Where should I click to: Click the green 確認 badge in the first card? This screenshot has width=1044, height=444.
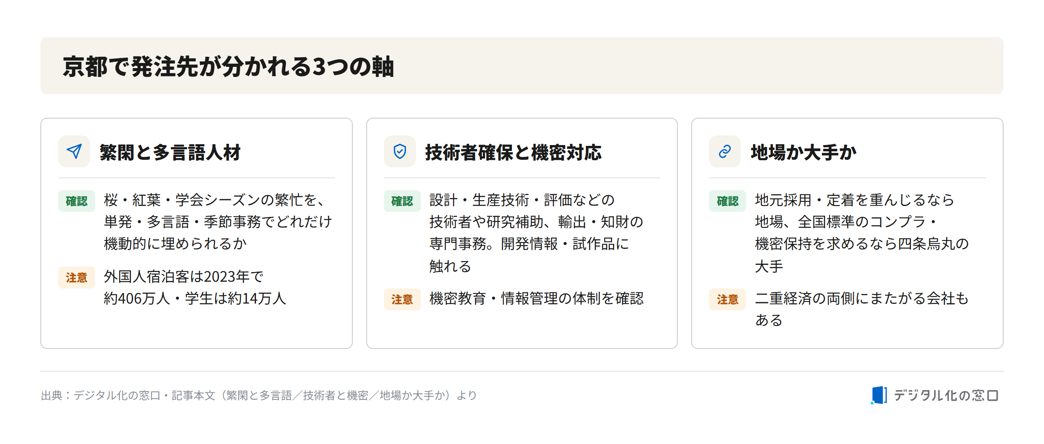coord(77,201)
